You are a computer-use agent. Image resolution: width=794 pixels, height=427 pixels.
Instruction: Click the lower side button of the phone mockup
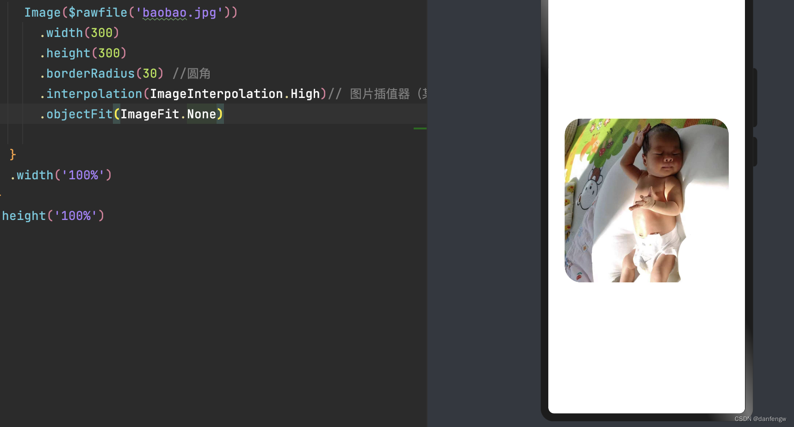coord(755,151)
